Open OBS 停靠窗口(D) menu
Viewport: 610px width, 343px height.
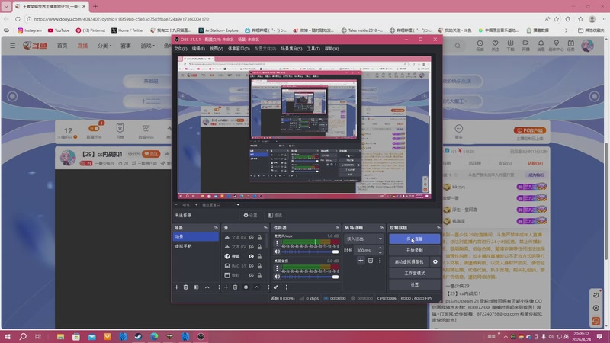pos(239,49)
